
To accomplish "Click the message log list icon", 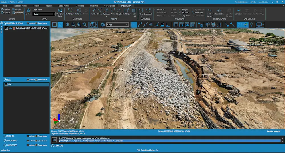I will 54,140.
